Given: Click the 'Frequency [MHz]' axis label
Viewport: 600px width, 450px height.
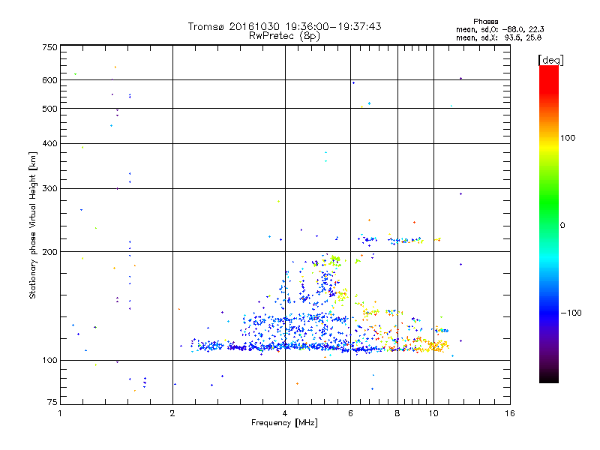Looking at the screenshot, I should (x=284, y=423).
